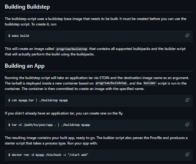Click 'progrium/buildstep' inline code after 'image called'
196x164 pixels.
(72, 49)
